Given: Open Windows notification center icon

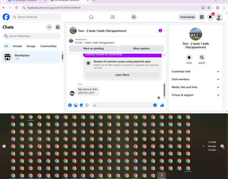Looking at the screenshot, I should click(x=223, y=147).
